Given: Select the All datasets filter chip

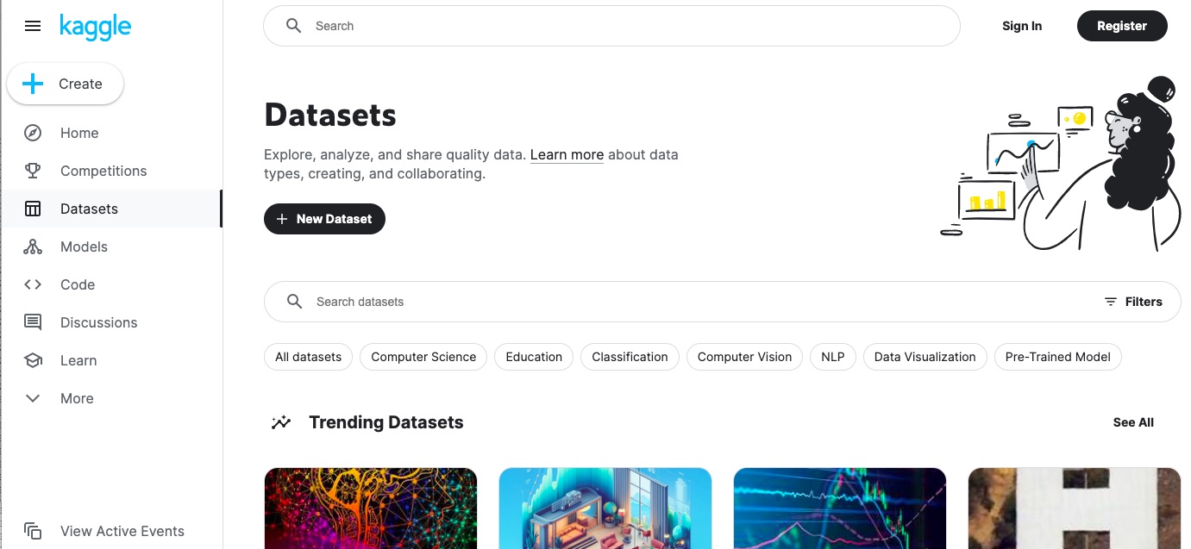Looking at the screenshot, I should coord(308,356).
